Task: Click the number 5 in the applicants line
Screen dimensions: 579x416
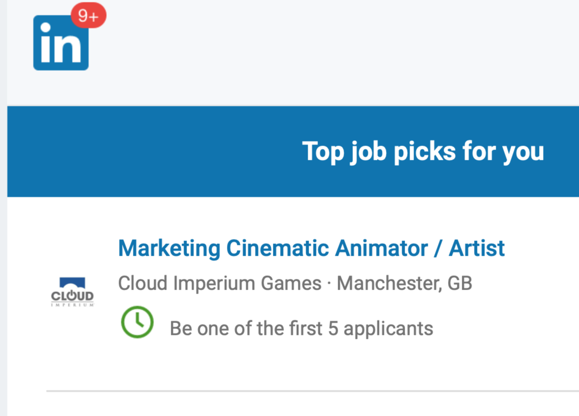Action: pyautogui.click(x=333, y=328)
